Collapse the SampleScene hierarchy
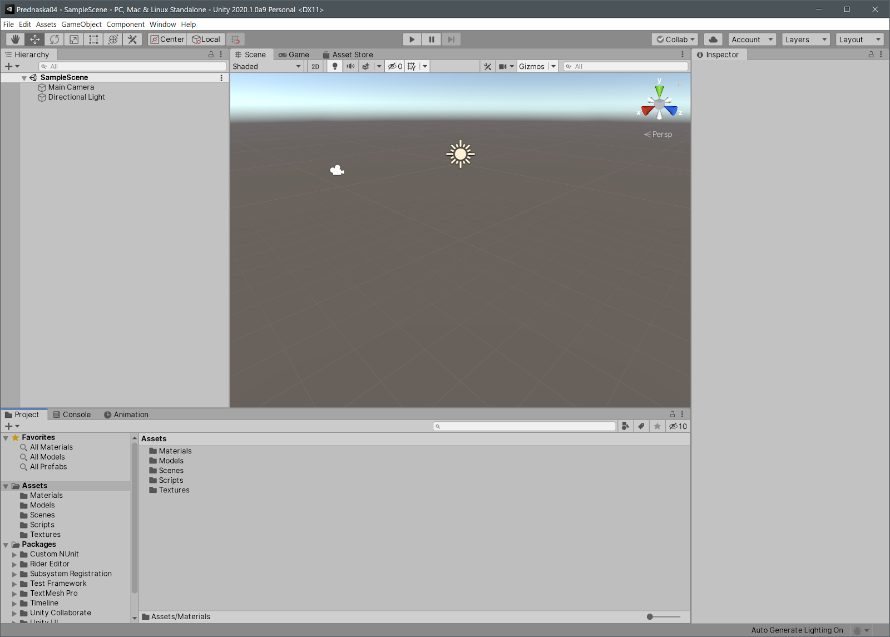Screen dimensions: 890x637 point(24,78)
